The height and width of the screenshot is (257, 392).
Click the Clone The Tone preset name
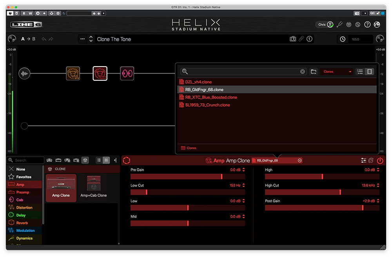click(x=114, y=39)
